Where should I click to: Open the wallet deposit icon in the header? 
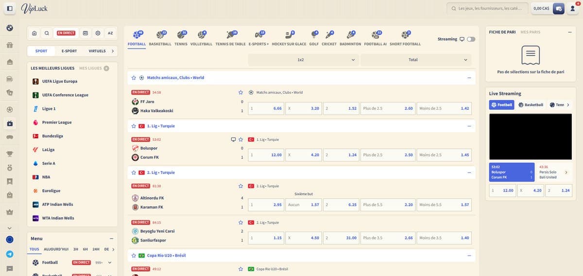[x=558, y=8]
